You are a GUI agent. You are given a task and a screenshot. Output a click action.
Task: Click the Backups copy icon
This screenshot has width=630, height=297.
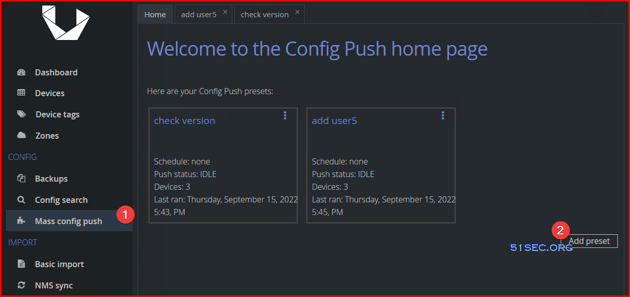pyautogui.click(x=21, y=179)
